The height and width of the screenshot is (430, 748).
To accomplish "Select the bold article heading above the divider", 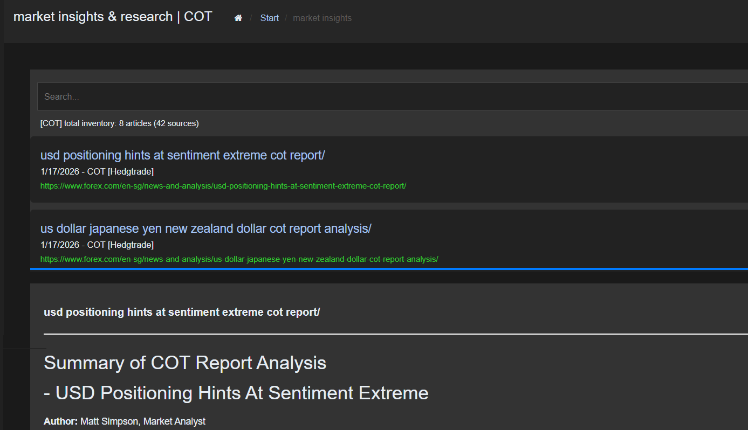I will click(182, 311).
